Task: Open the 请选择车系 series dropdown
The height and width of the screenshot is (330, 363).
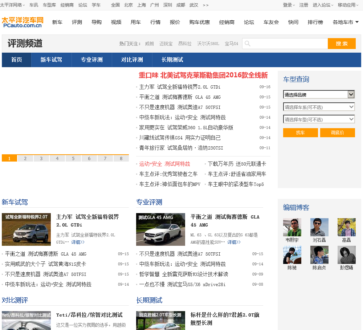Action: point(319,107)
